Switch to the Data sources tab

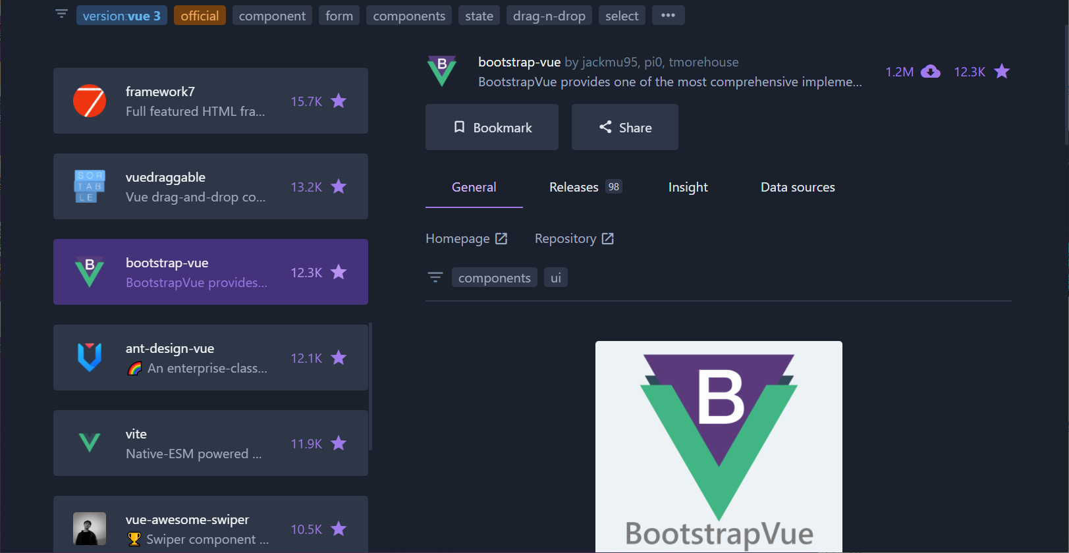click(798, 187)
